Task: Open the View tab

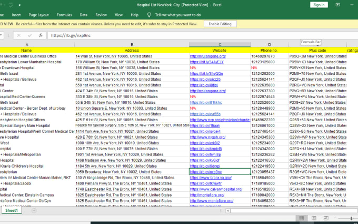Action: [x=118, y=15]
